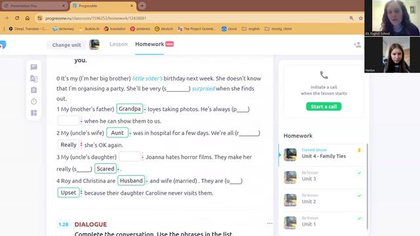Expand the english bookmarks folder
420x236 pixels.
coord(251,29)
